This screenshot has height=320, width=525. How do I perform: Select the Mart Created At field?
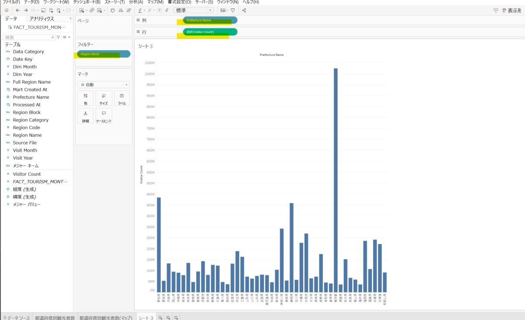tap(30, 90)
